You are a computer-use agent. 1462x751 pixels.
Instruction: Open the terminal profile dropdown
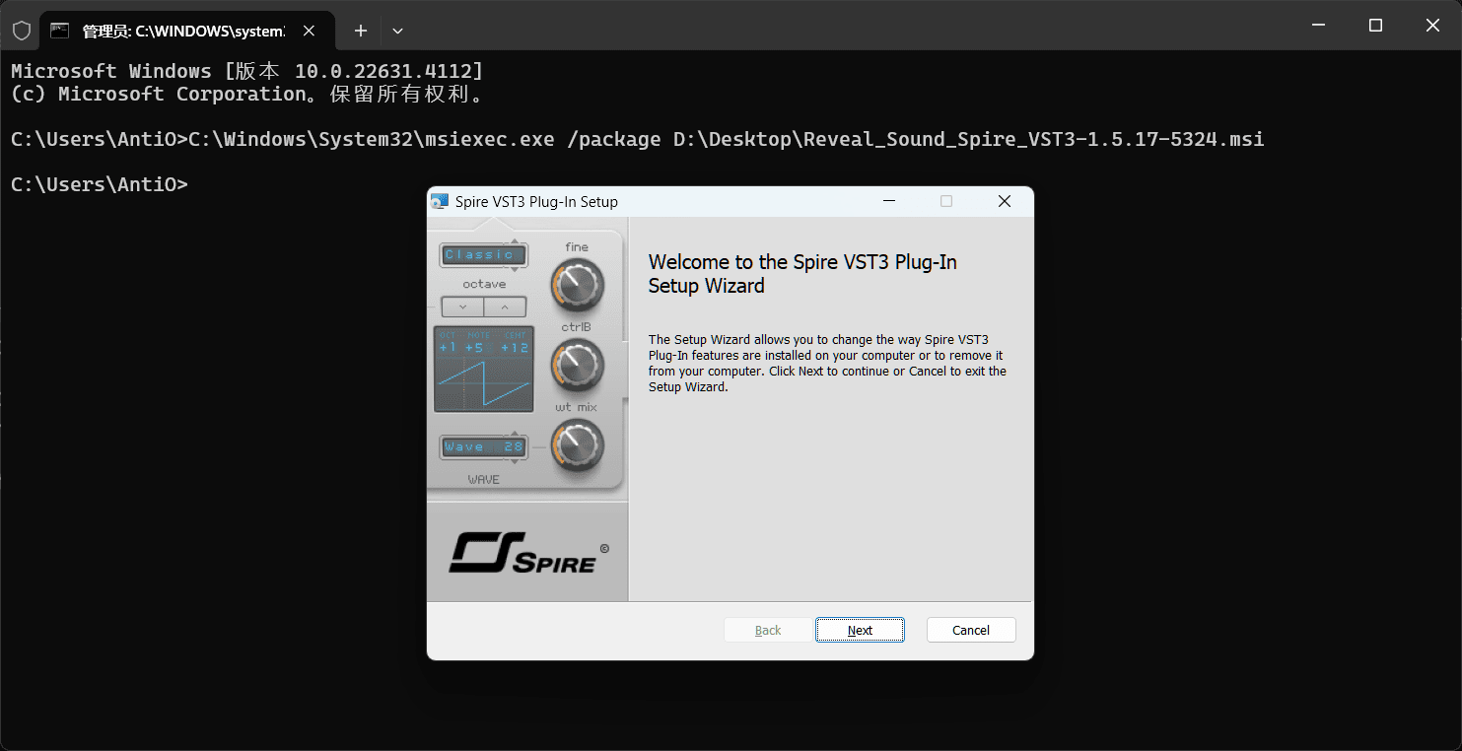(397, 31)
